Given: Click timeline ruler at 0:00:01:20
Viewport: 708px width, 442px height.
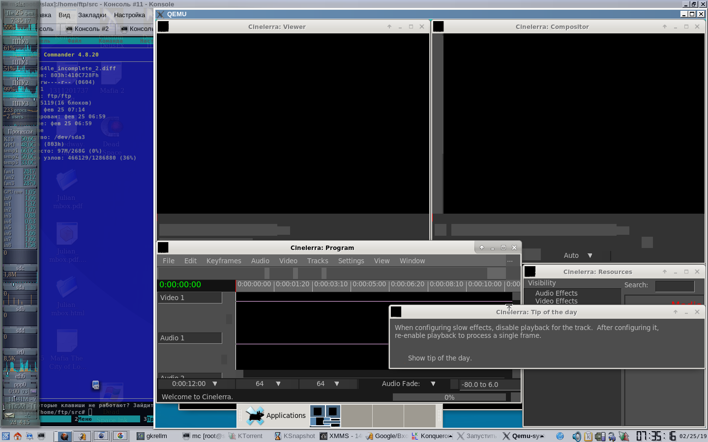Looking at the screenshot, I should [293, 284].
